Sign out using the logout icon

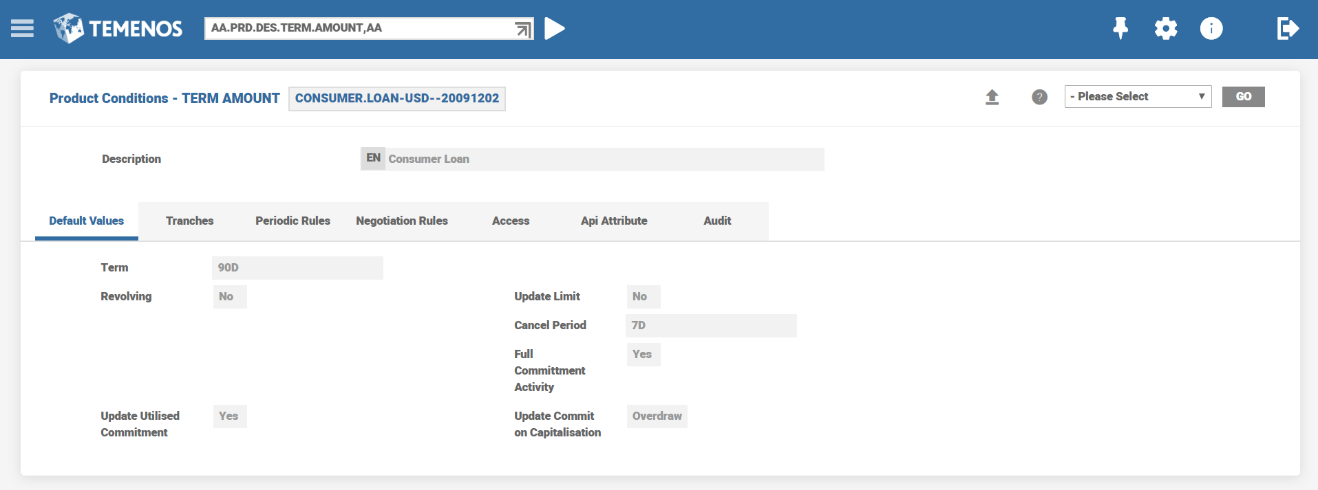[1287, 28]
